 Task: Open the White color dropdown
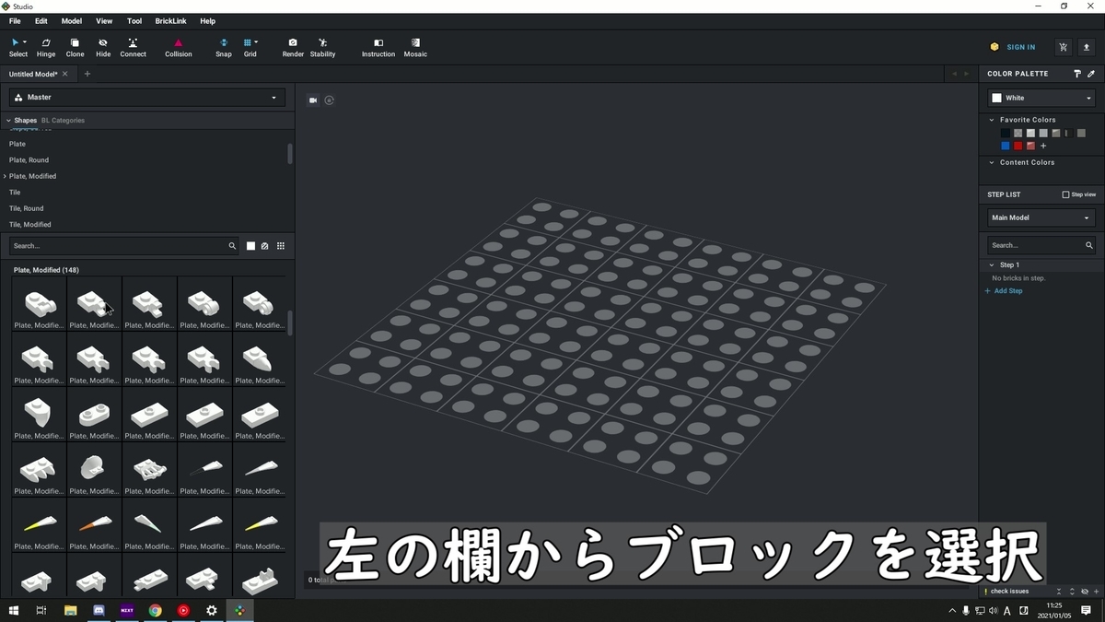click(x=1041, y=98)
